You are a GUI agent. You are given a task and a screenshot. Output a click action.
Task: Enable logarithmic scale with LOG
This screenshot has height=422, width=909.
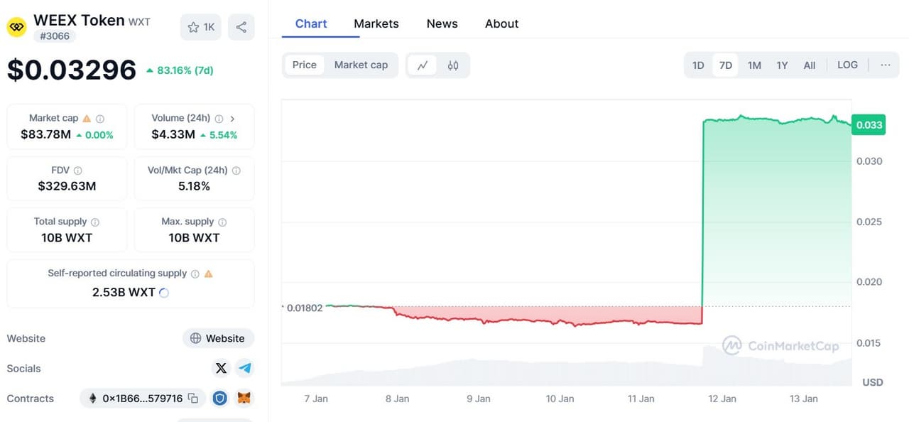tap(847, 65)
